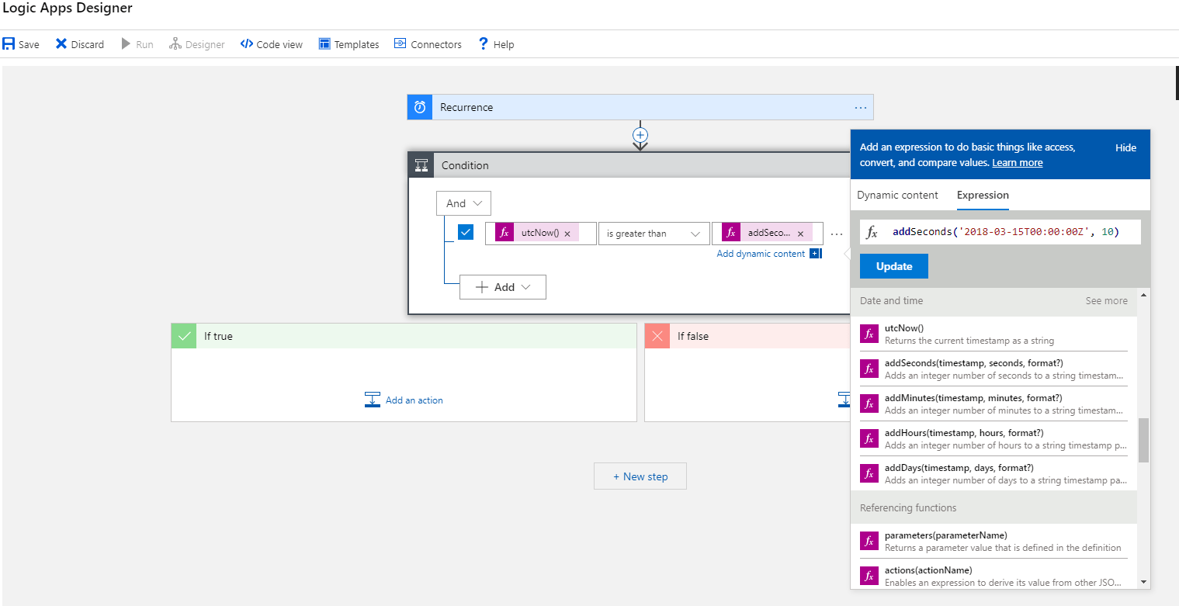Open the 'is greater than' operator dropdown
The image size is (1179, 606).
coord(654,234)
